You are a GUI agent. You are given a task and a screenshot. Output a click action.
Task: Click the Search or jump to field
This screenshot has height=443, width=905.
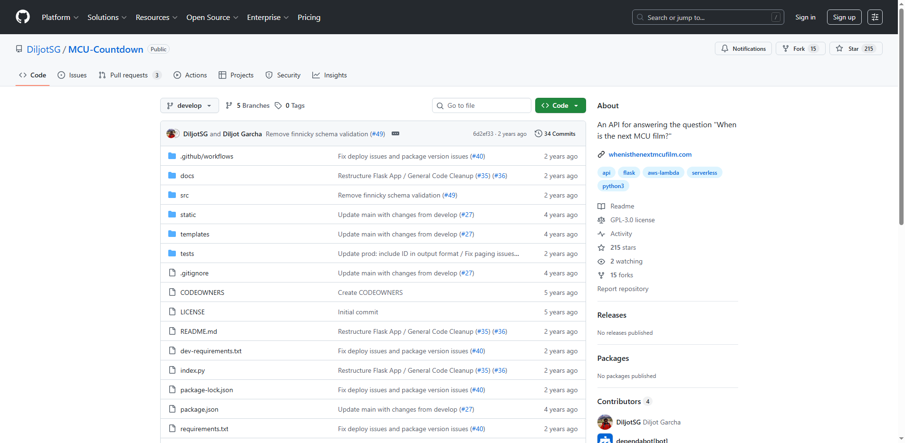(708, 17)
